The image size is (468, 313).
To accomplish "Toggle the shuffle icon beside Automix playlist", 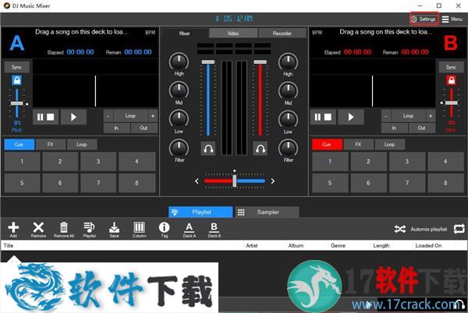I will pos(400,229).
